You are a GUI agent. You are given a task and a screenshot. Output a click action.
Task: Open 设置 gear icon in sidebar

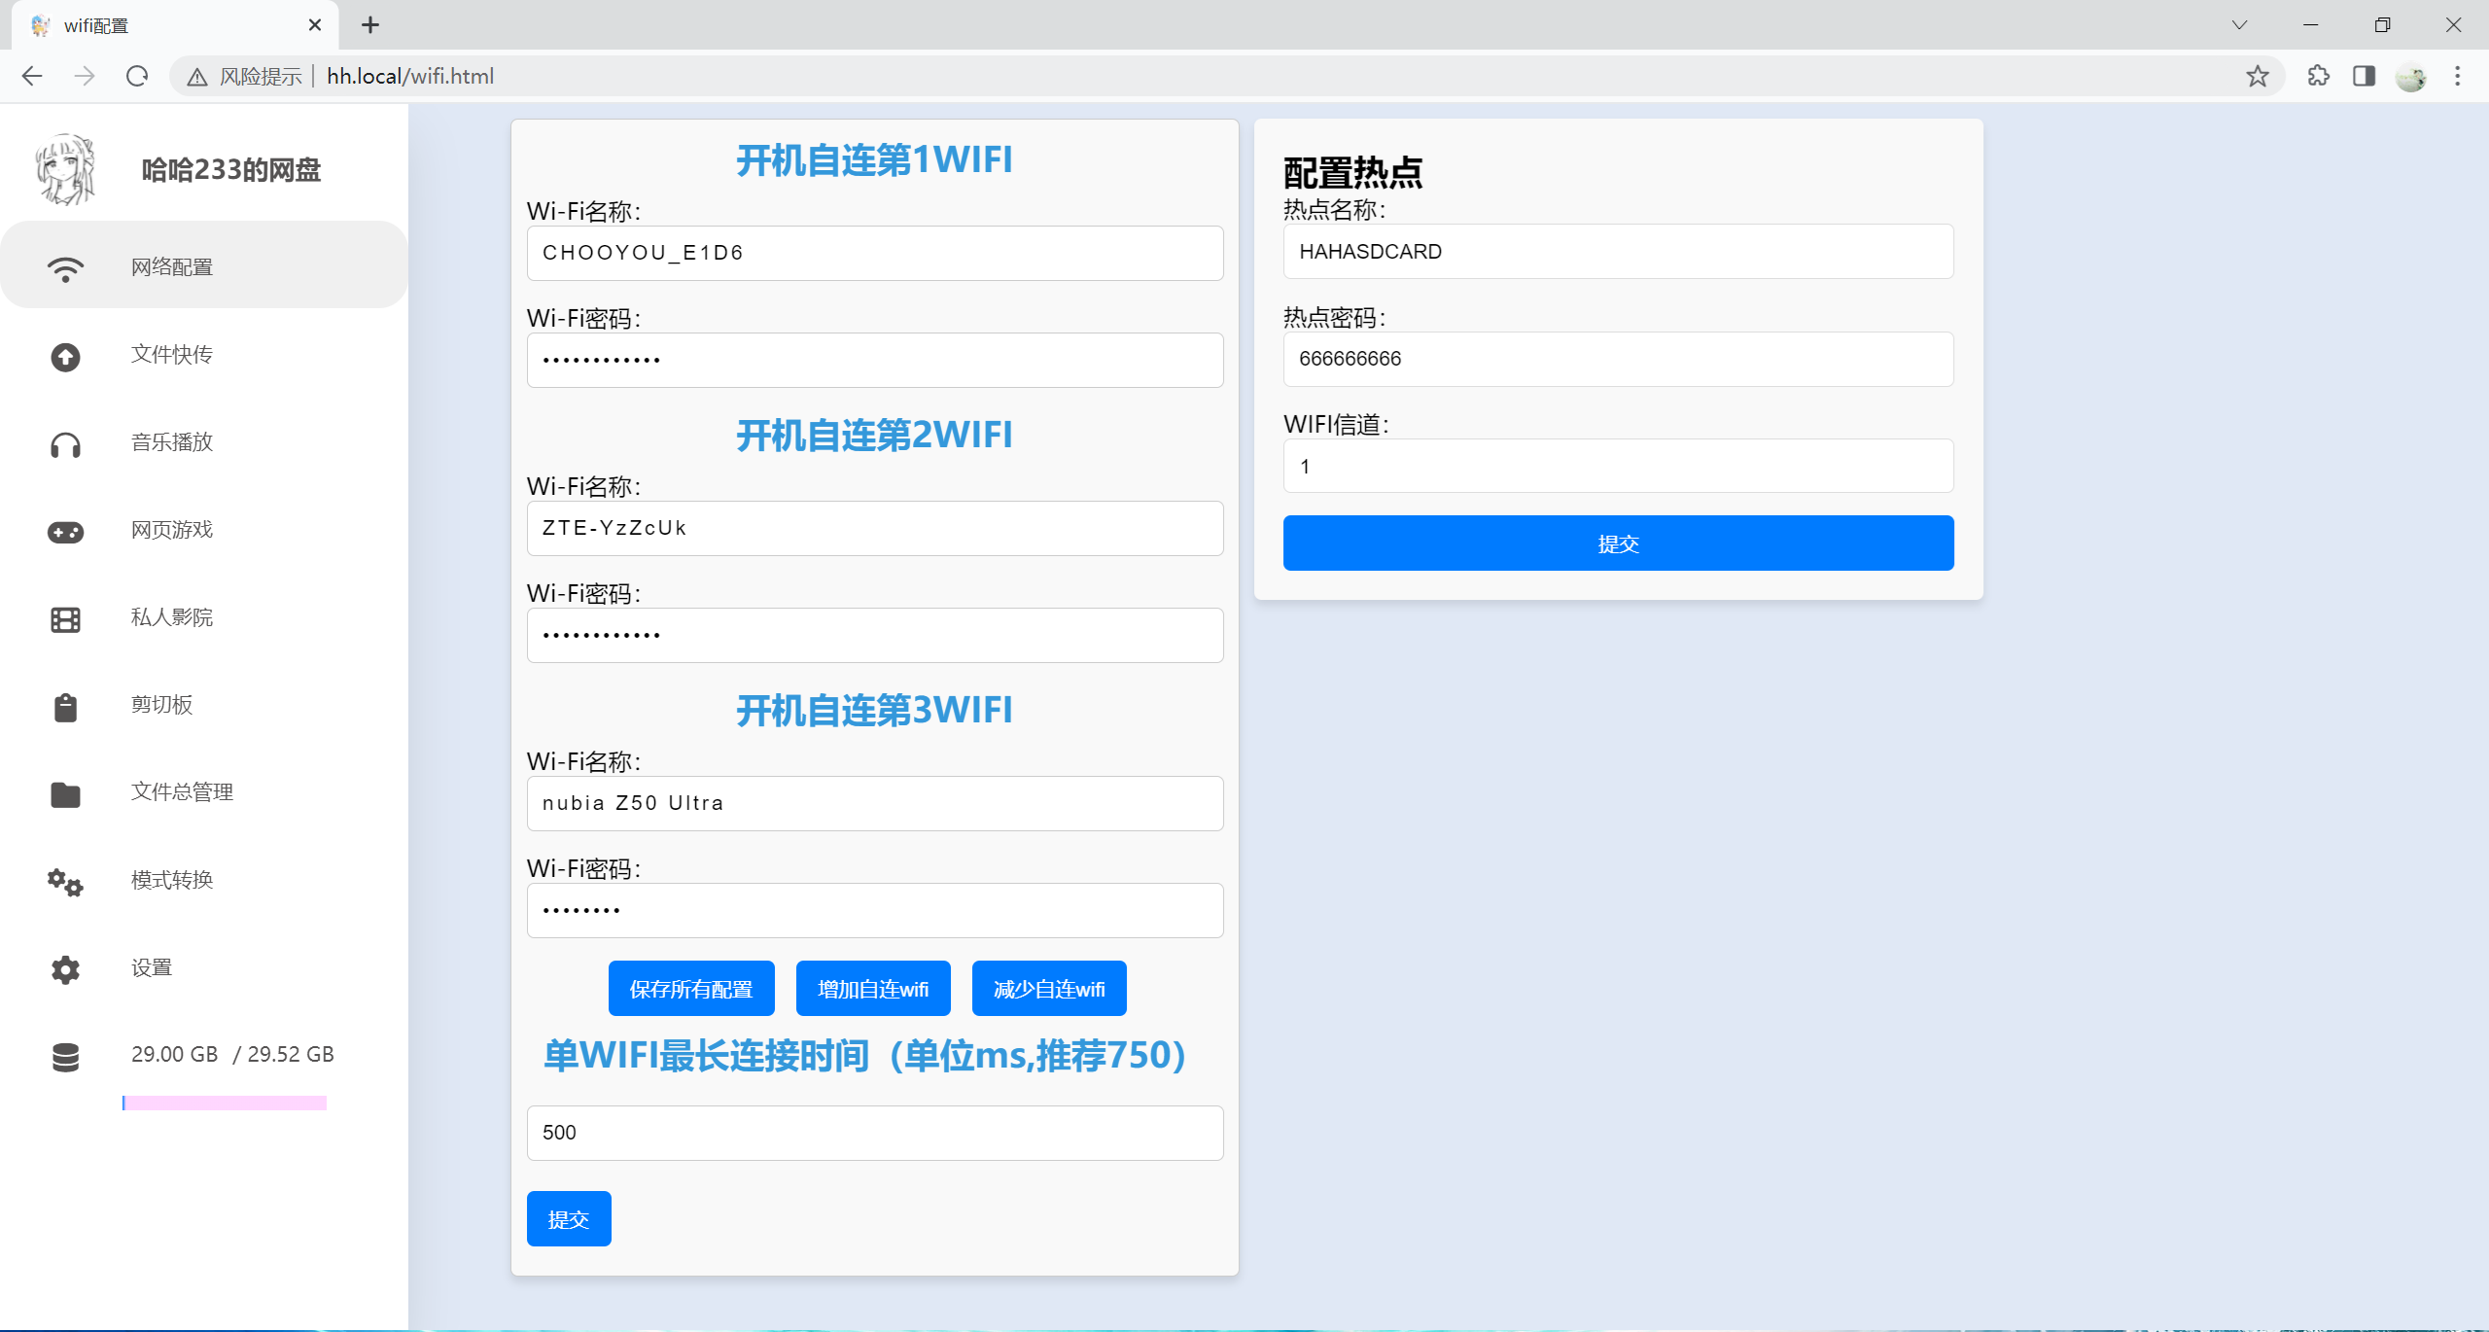click(x=65, y=969)
